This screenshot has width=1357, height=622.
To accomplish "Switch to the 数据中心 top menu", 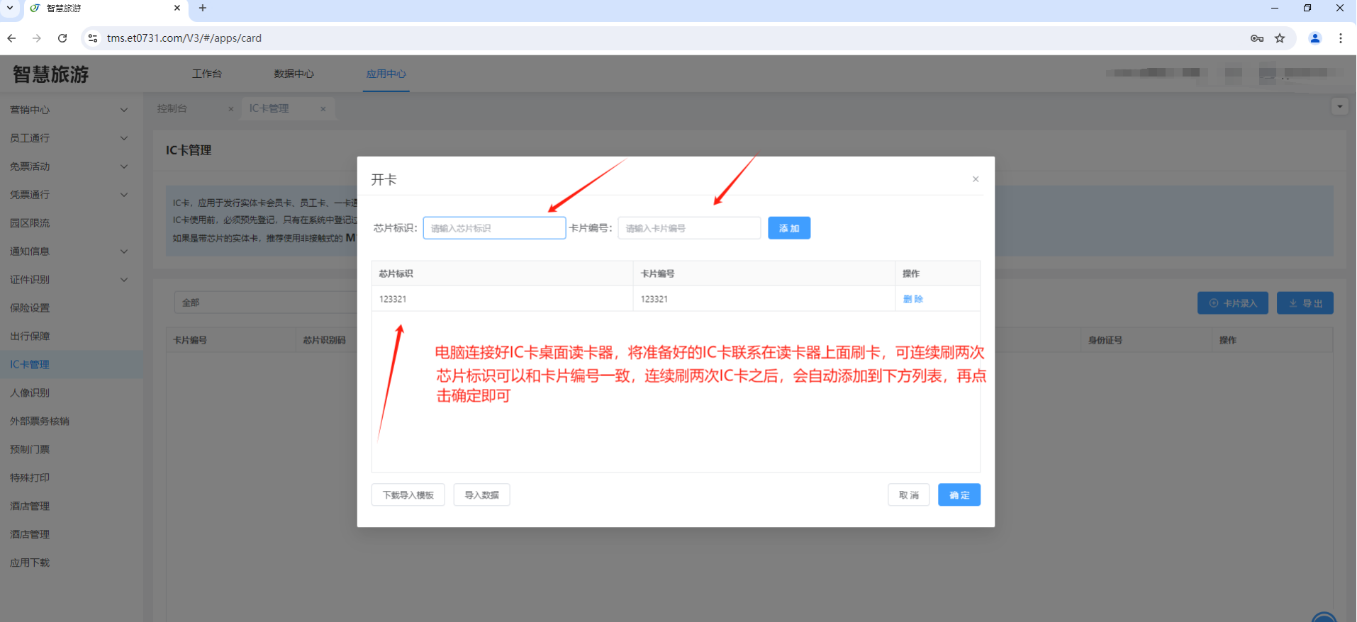I will point(294,74).
